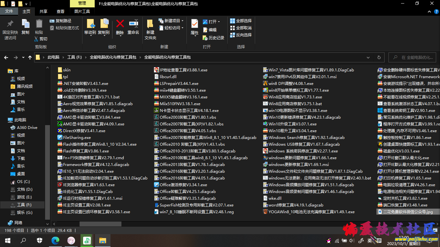Navigate up one level with the up arrow
Screen dimensions: 440x247
point(30,57)
